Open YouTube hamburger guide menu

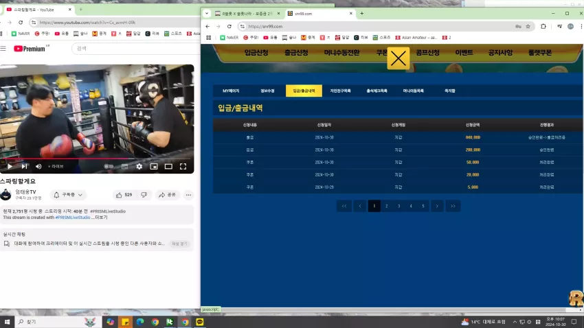[3, 49]
